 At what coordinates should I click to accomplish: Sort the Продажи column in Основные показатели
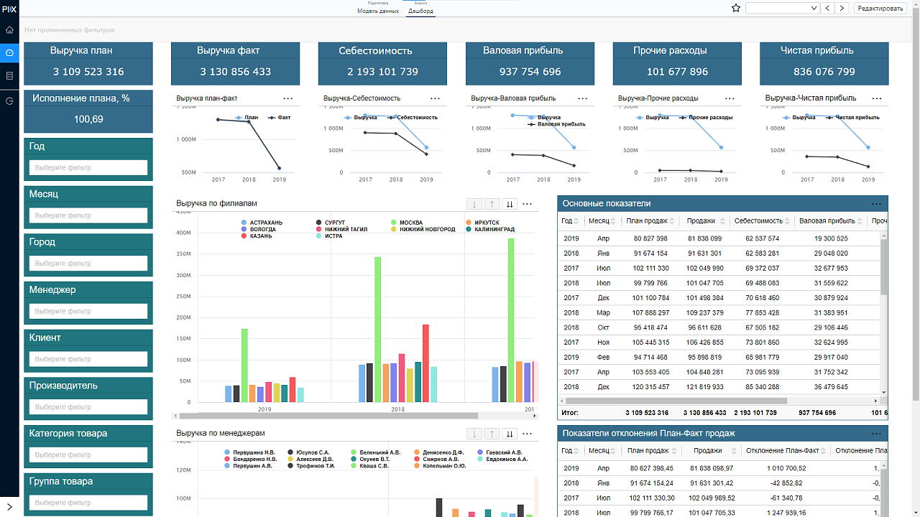(x=722, y=221)
